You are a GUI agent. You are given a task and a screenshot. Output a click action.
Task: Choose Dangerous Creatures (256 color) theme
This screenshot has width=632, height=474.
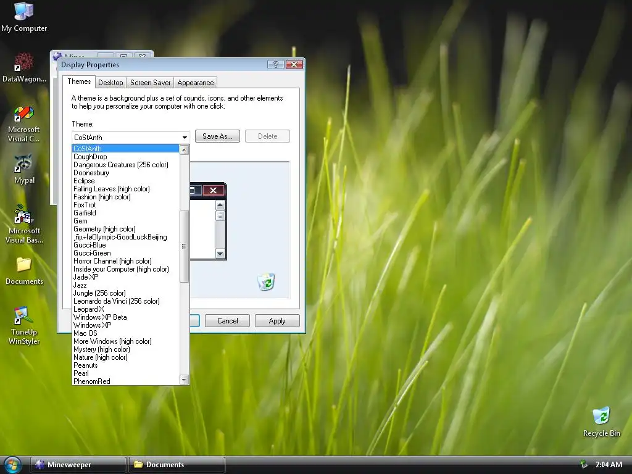(x=125, y=165)
